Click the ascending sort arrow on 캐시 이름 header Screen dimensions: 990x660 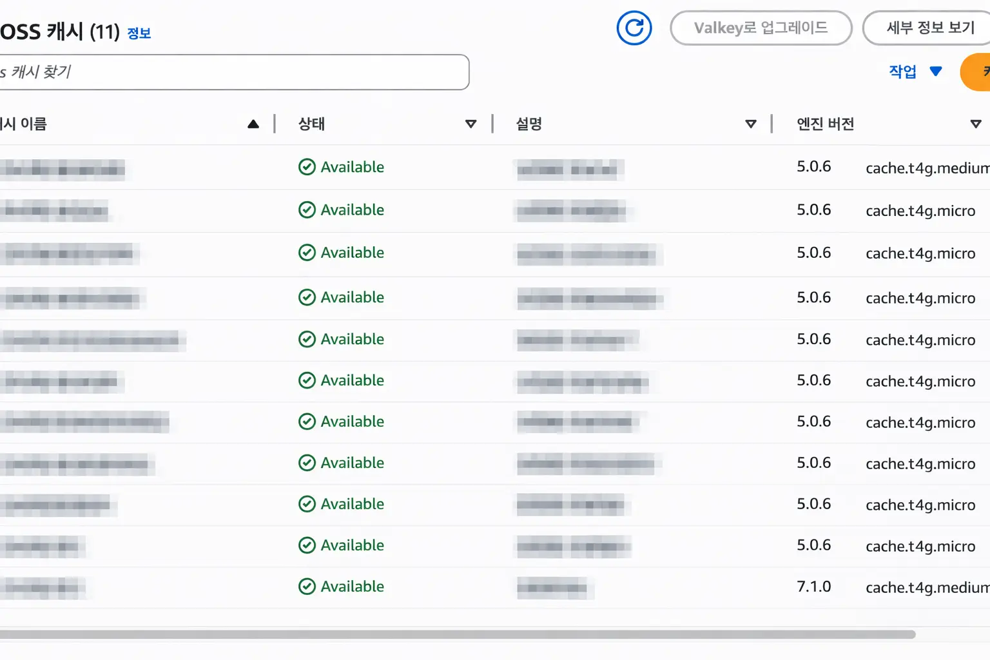253,123
